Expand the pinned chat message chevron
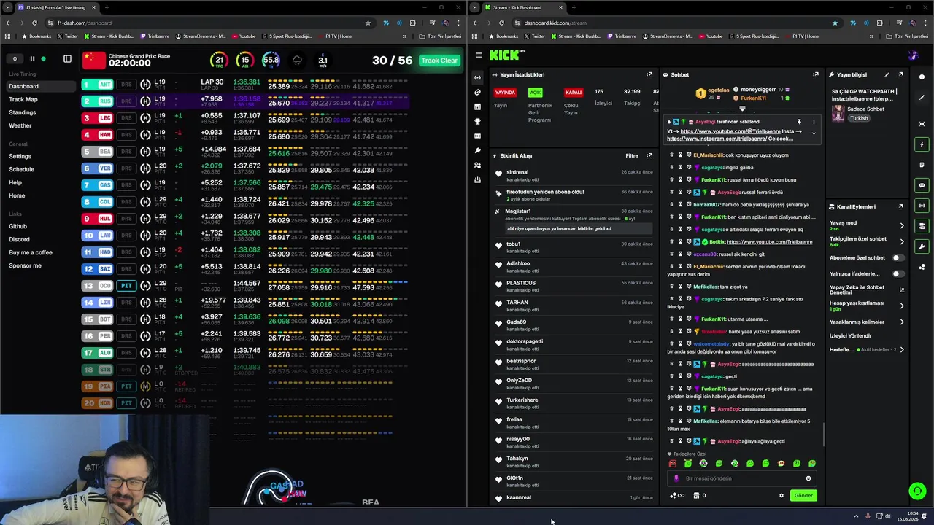Screen dimensions: 934x525 [814, 133]
